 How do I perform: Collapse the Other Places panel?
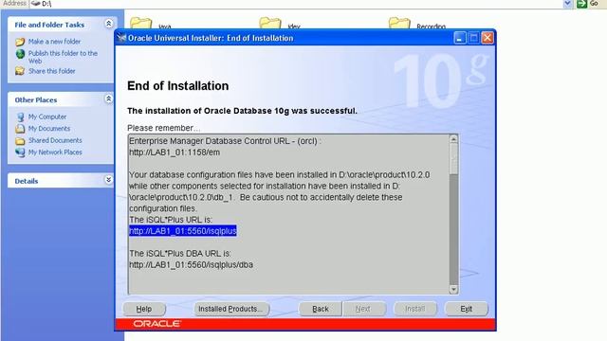tap(109, 99)
